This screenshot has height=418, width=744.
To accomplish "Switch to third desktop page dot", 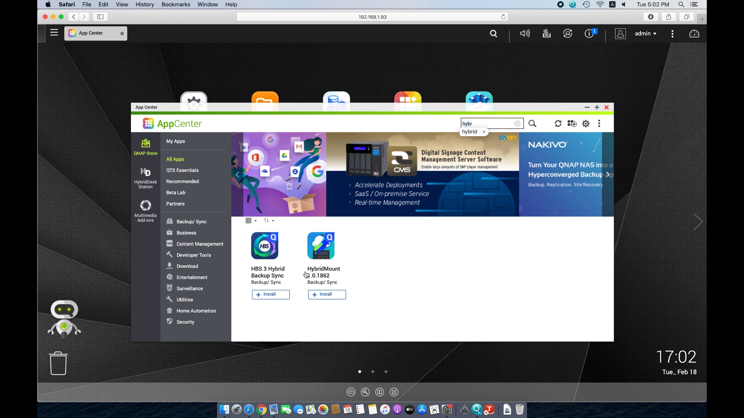I will pos(386,372).
